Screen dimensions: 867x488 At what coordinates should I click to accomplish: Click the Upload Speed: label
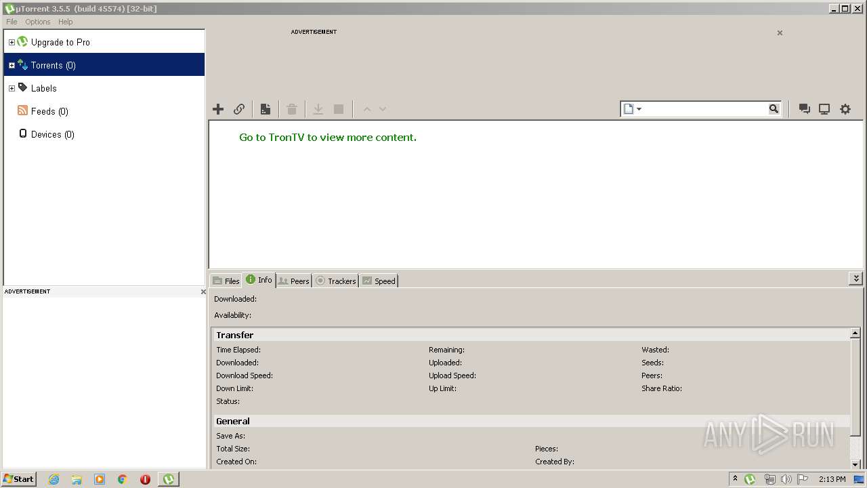tap(452, 375)
